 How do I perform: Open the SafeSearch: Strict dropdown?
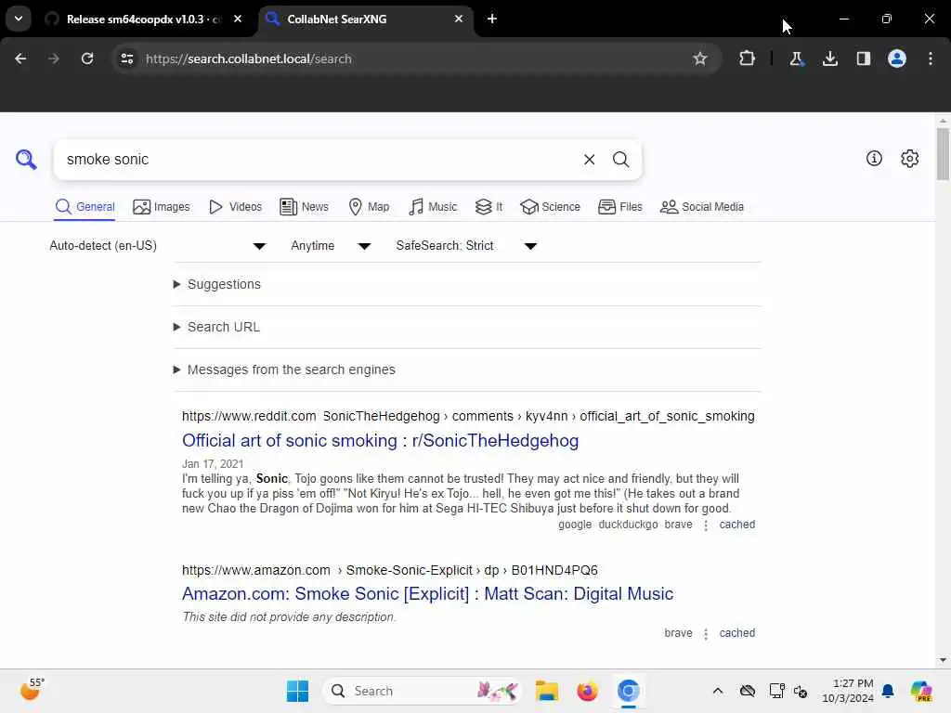pyautogui.click(x=466, y=245)
